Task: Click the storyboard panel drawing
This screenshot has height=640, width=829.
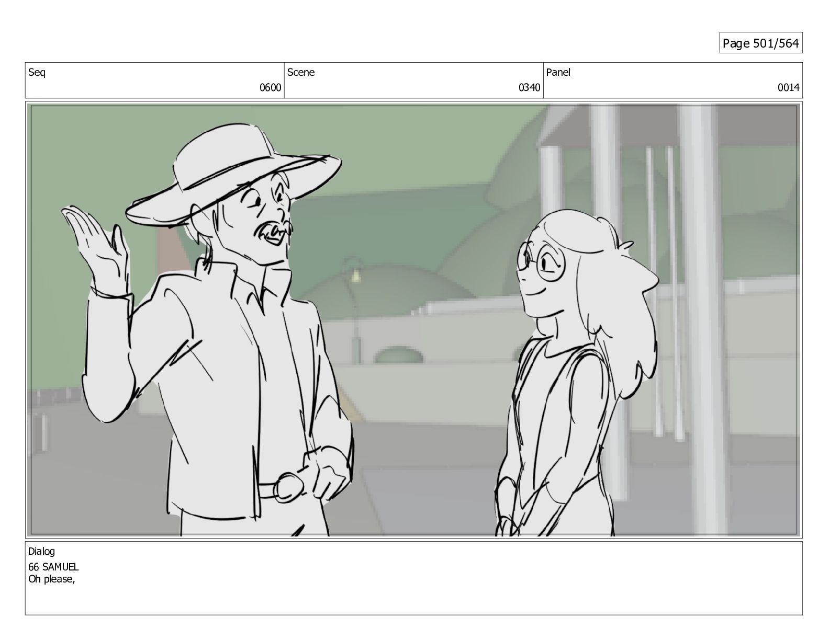Action: 413,320
